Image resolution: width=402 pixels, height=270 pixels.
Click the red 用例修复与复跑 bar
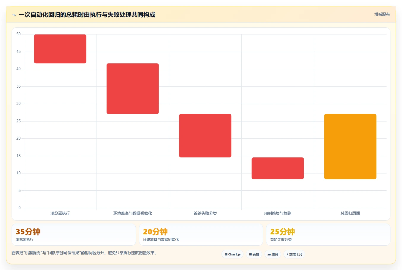point(278,168)
